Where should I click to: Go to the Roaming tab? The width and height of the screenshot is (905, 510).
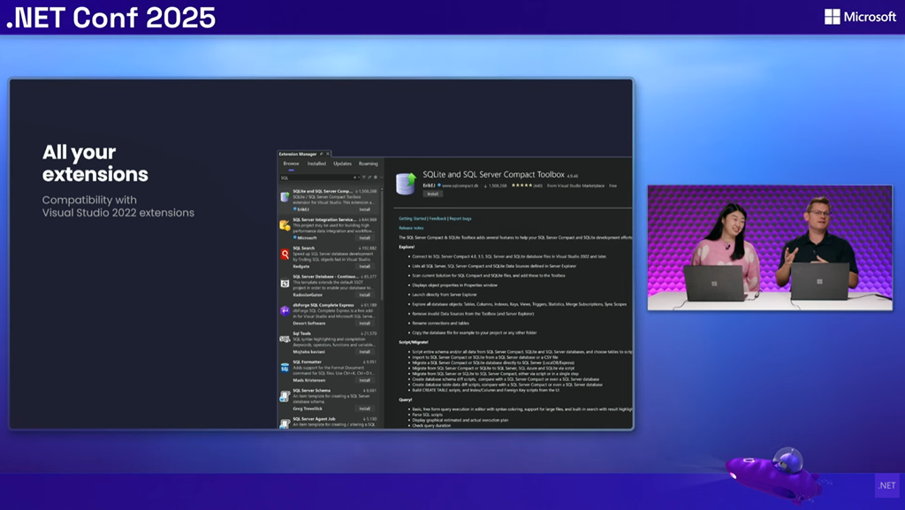tap(368, 164)
